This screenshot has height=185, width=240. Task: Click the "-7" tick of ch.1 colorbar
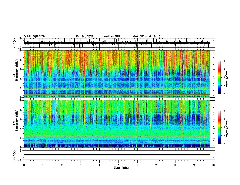pos(224,94)
